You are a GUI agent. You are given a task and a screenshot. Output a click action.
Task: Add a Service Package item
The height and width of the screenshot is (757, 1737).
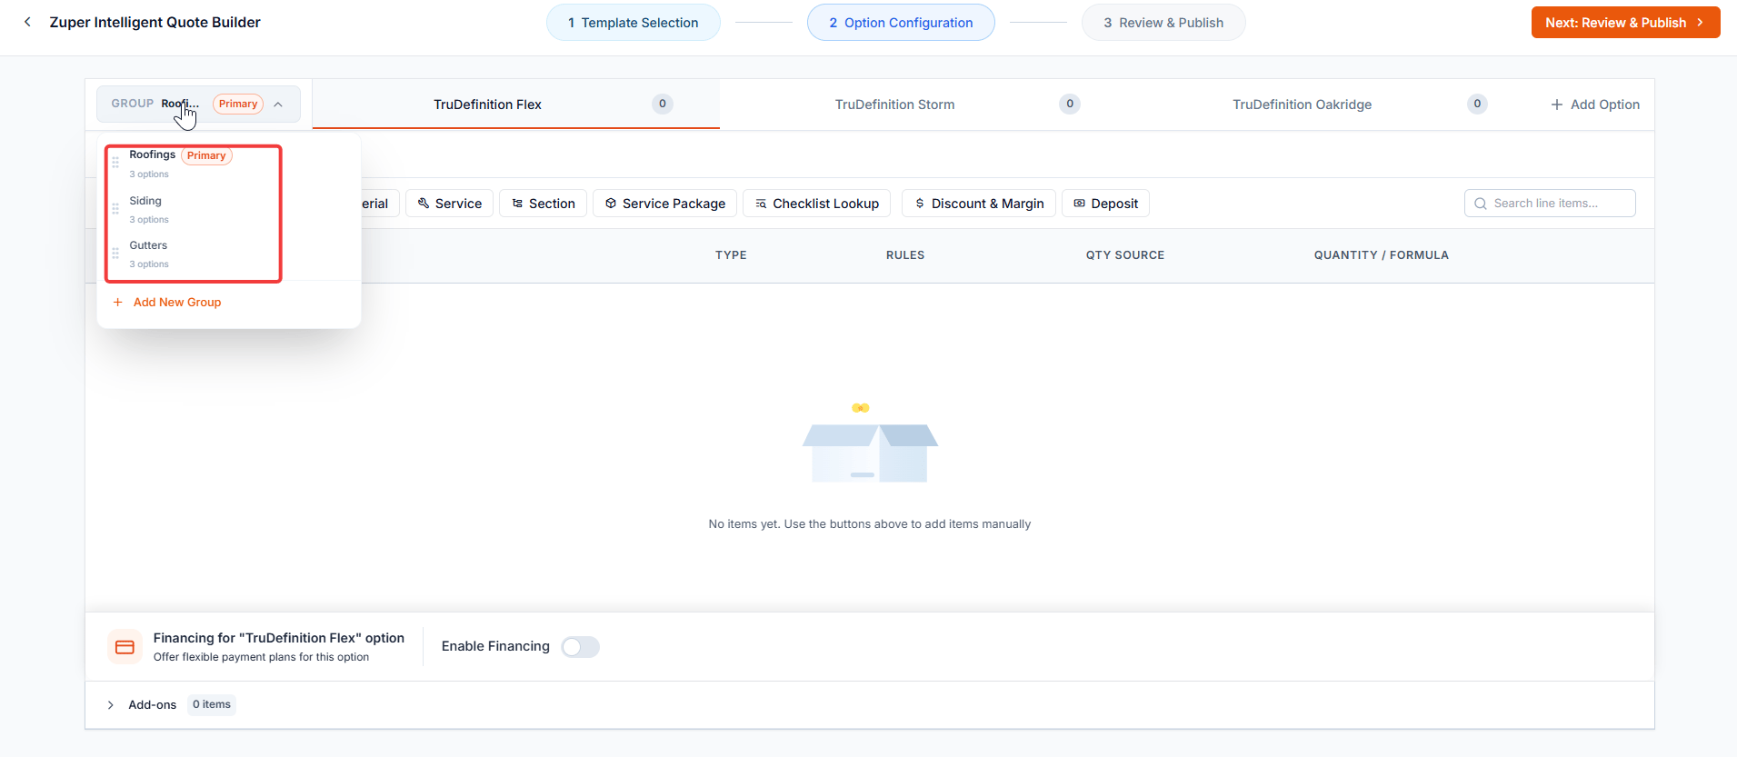[x=664, y=204]
